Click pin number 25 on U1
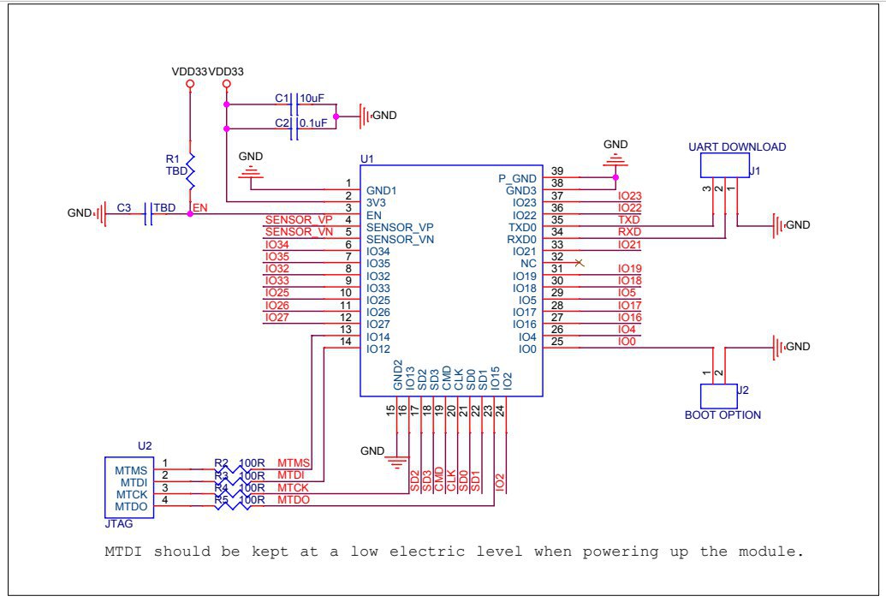Viewport: 886px width, 608px height. [557, 342]
